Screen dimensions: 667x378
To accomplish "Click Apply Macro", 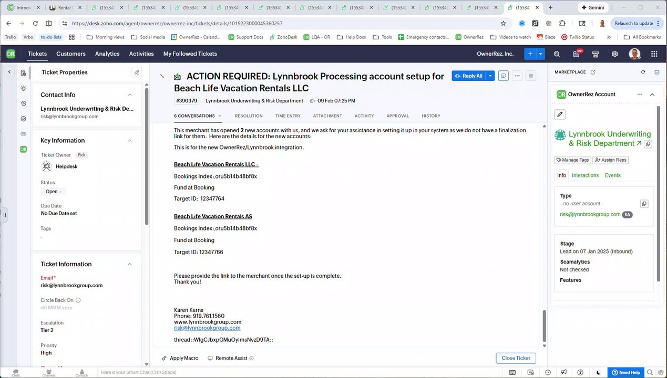I will coord(180,358).
